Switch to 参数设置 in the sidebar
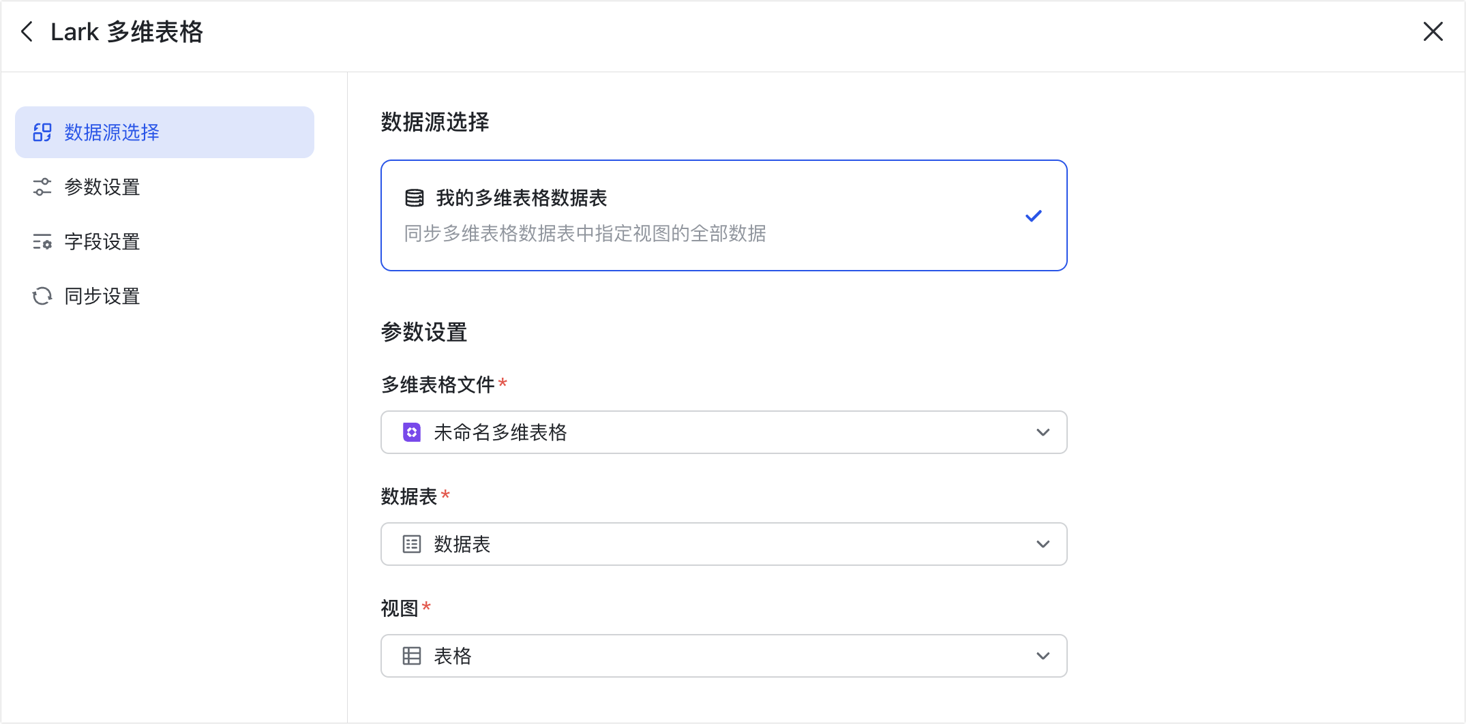 point(164,187)
